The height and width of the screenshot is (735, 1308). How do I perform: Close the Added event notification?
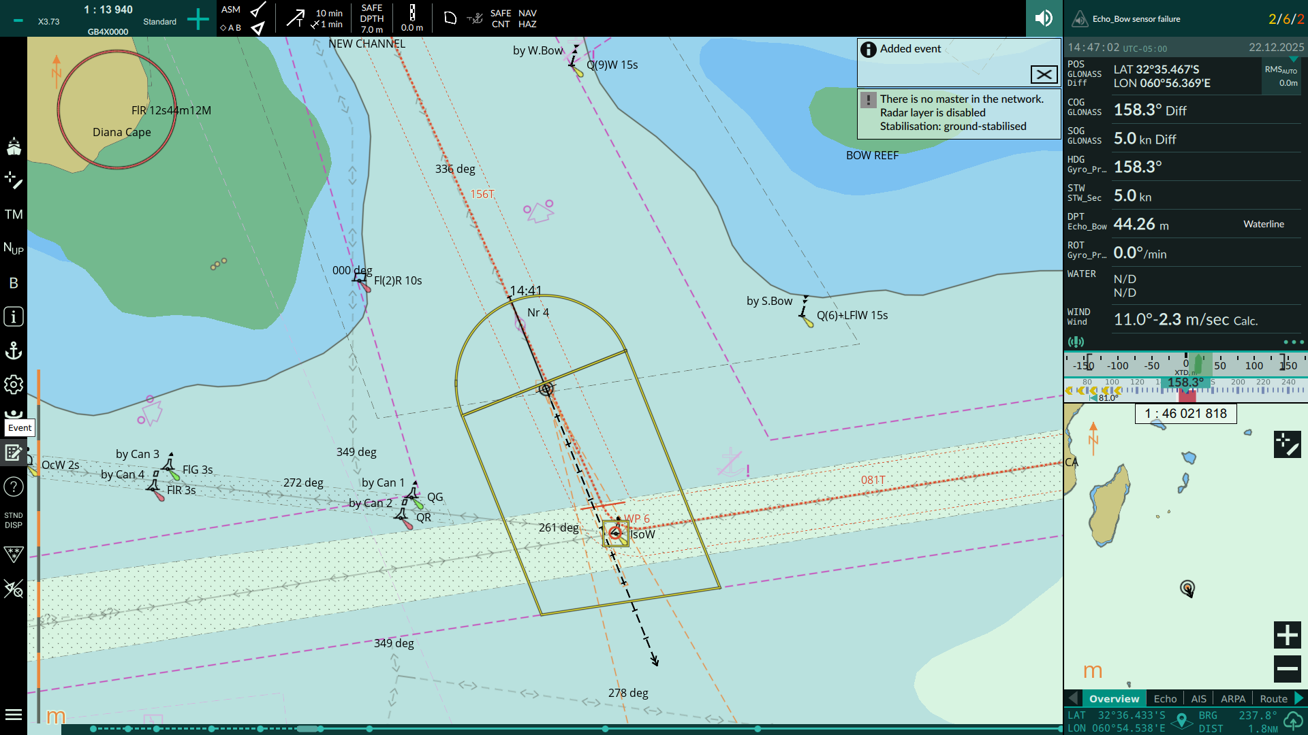[x=1044, y=74]
